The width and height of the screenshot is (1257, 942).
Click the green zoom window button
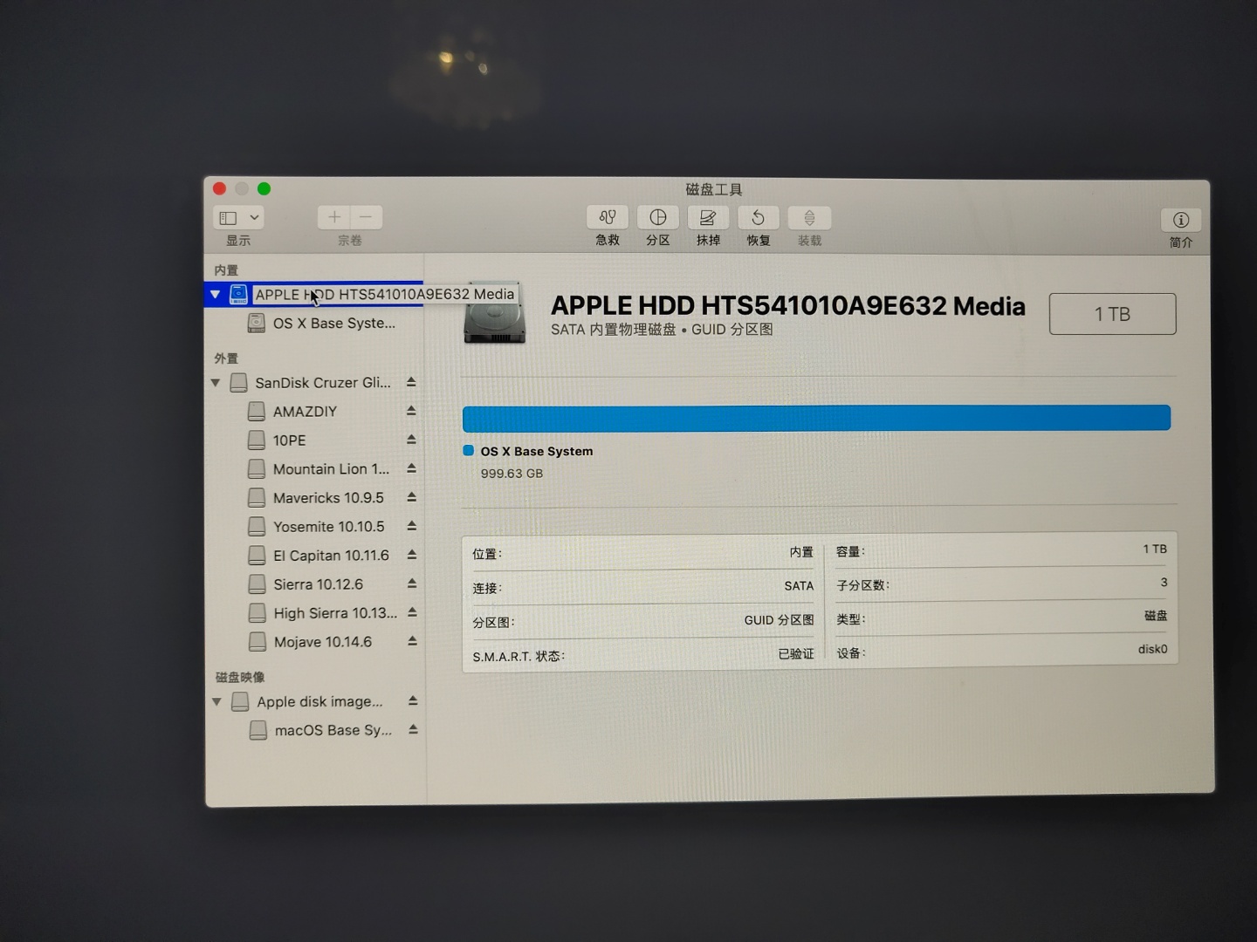(x=264, y=188)
